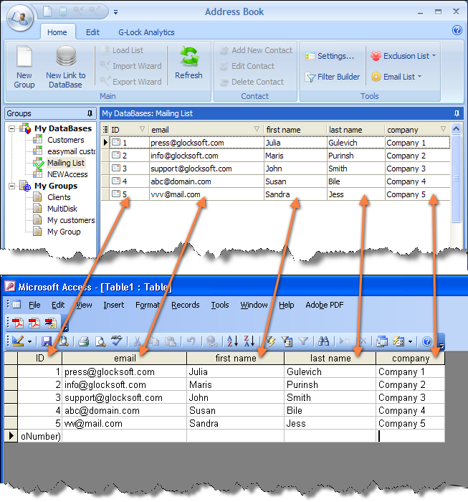468x502 pixels.
Task: Pin the Groups panel using pushpin
Action: point(90,113)
